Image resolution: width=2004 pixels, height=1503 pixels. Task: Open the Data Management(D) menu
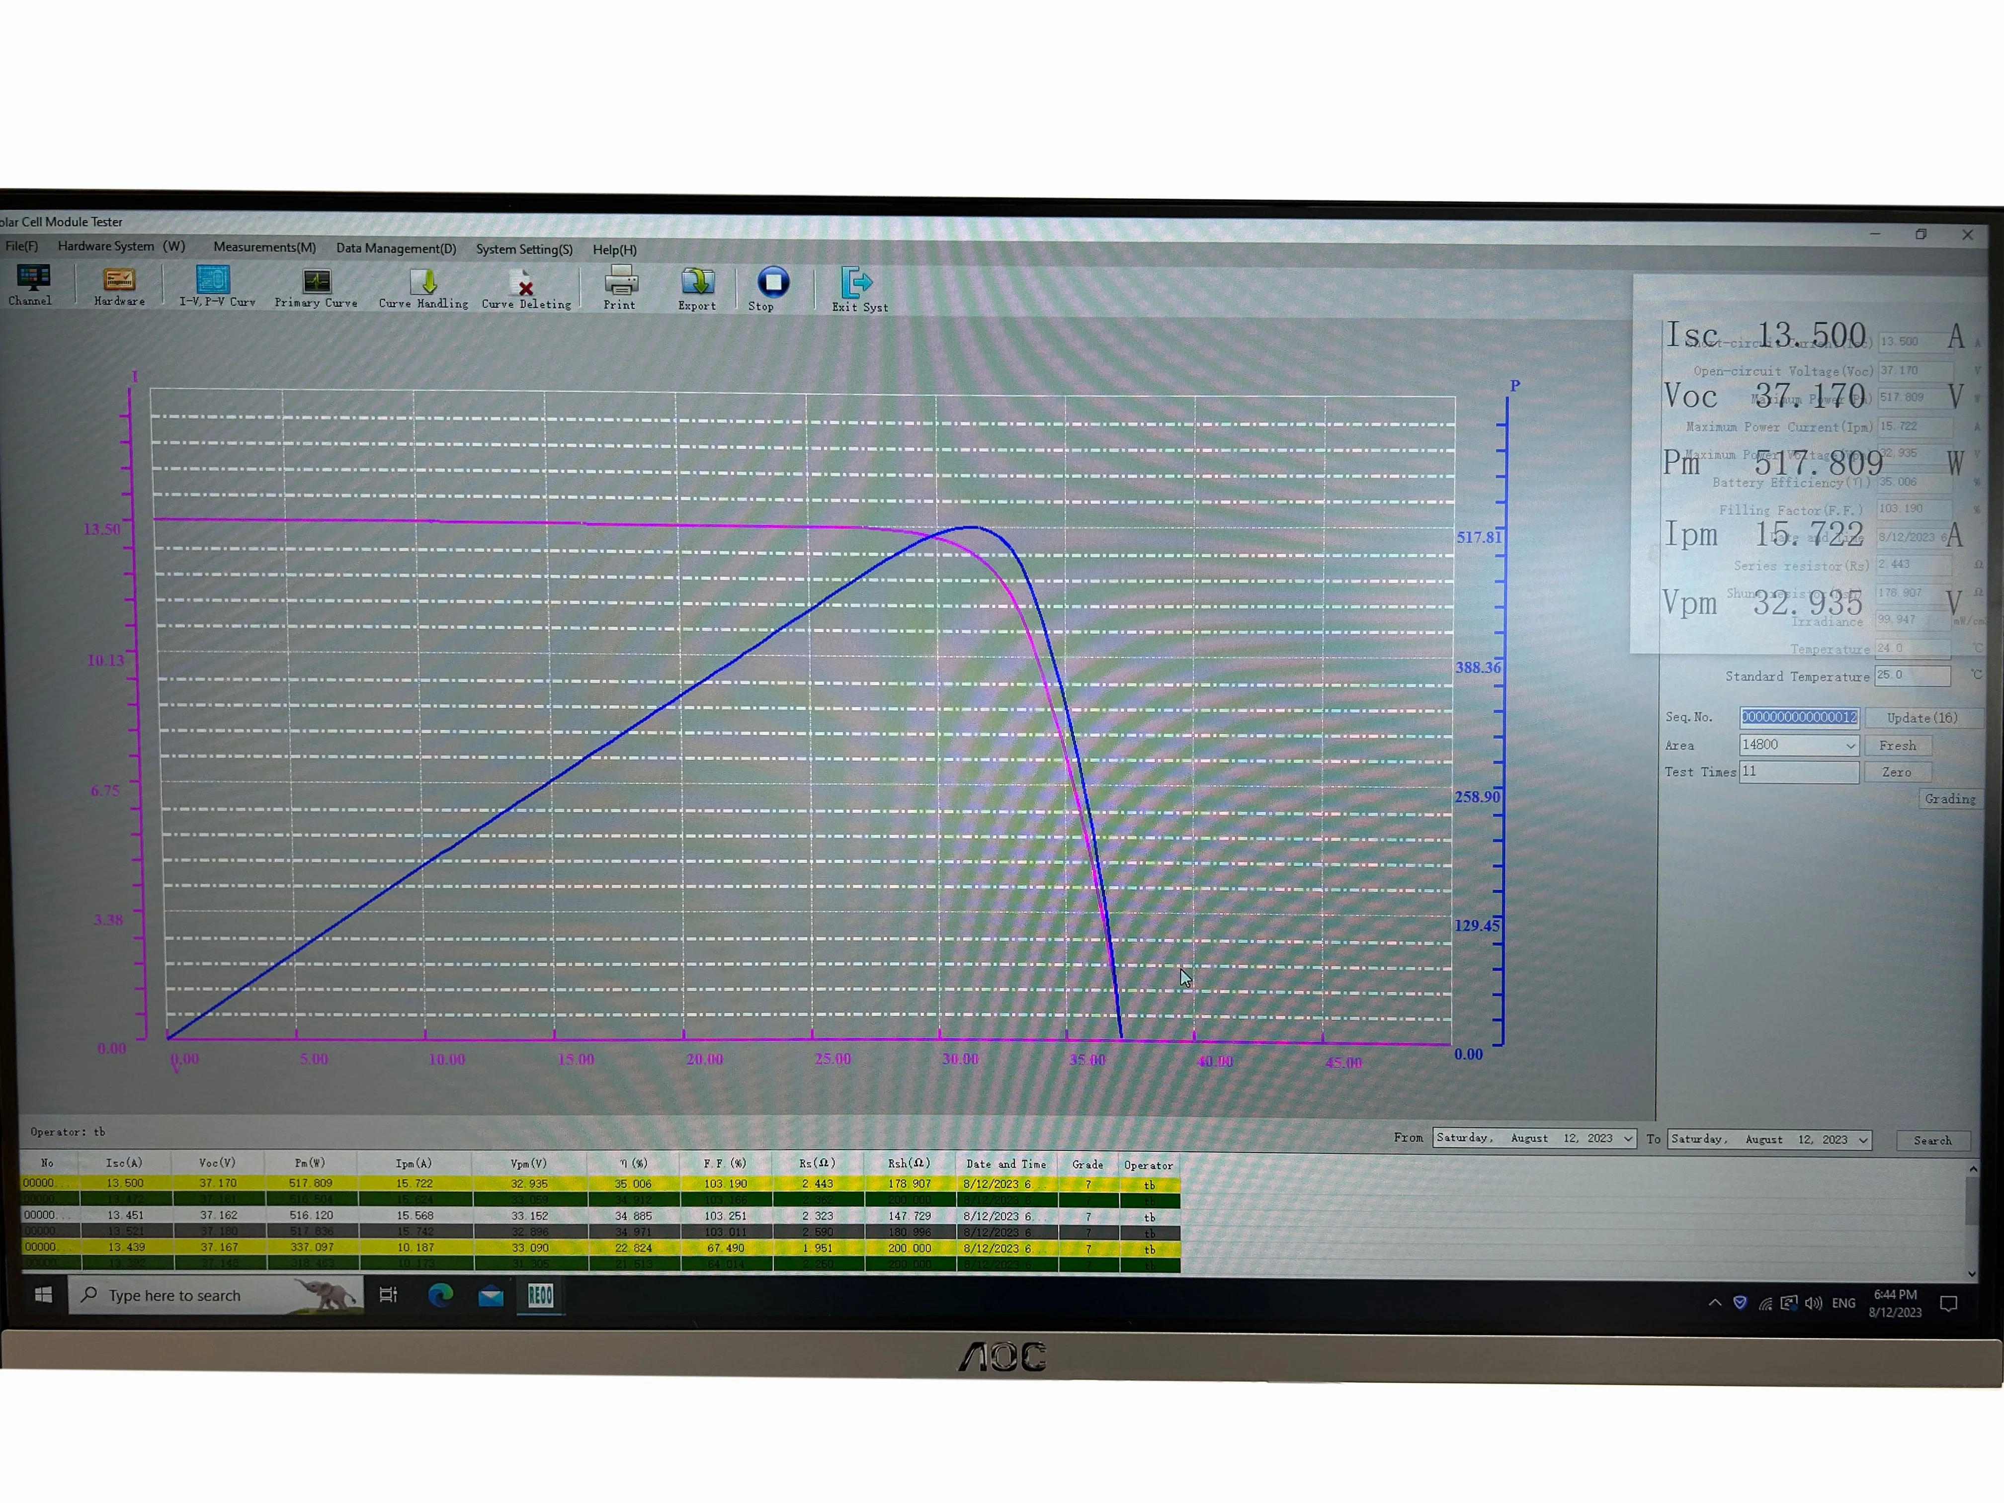[396, 248]
